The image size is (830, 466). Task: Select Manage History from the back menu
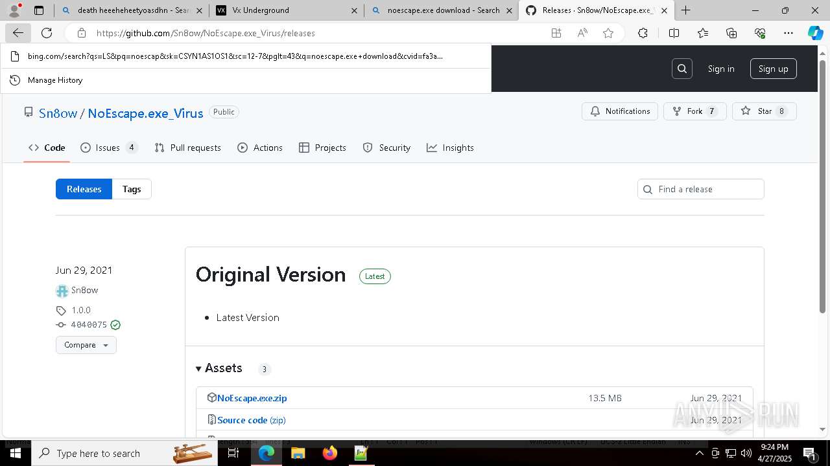[x=246, y=80]
